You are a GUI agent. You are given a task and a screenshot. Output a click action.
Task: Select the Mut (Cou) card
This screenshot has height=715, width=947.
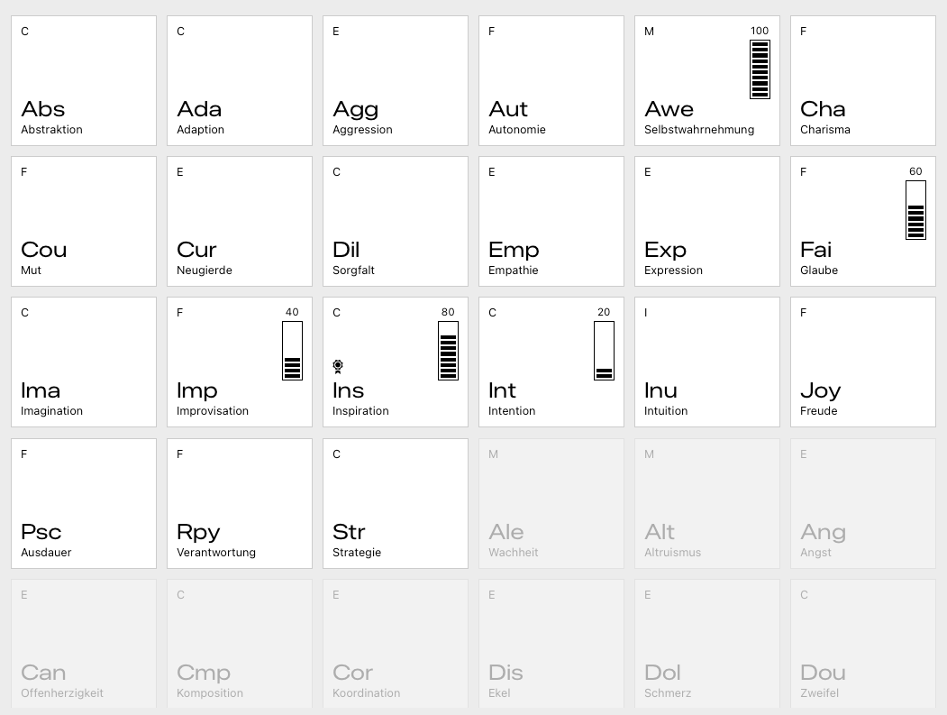click(84, 221)
